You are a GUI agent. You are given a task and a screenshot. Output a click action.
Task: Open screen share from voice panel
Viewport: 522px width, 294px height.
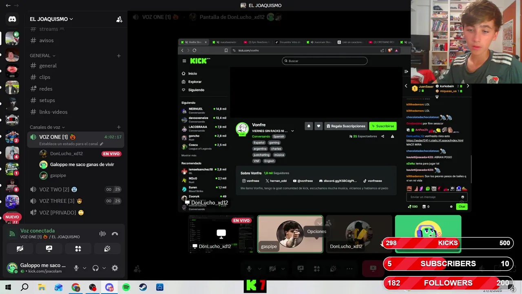coord(49,248)
